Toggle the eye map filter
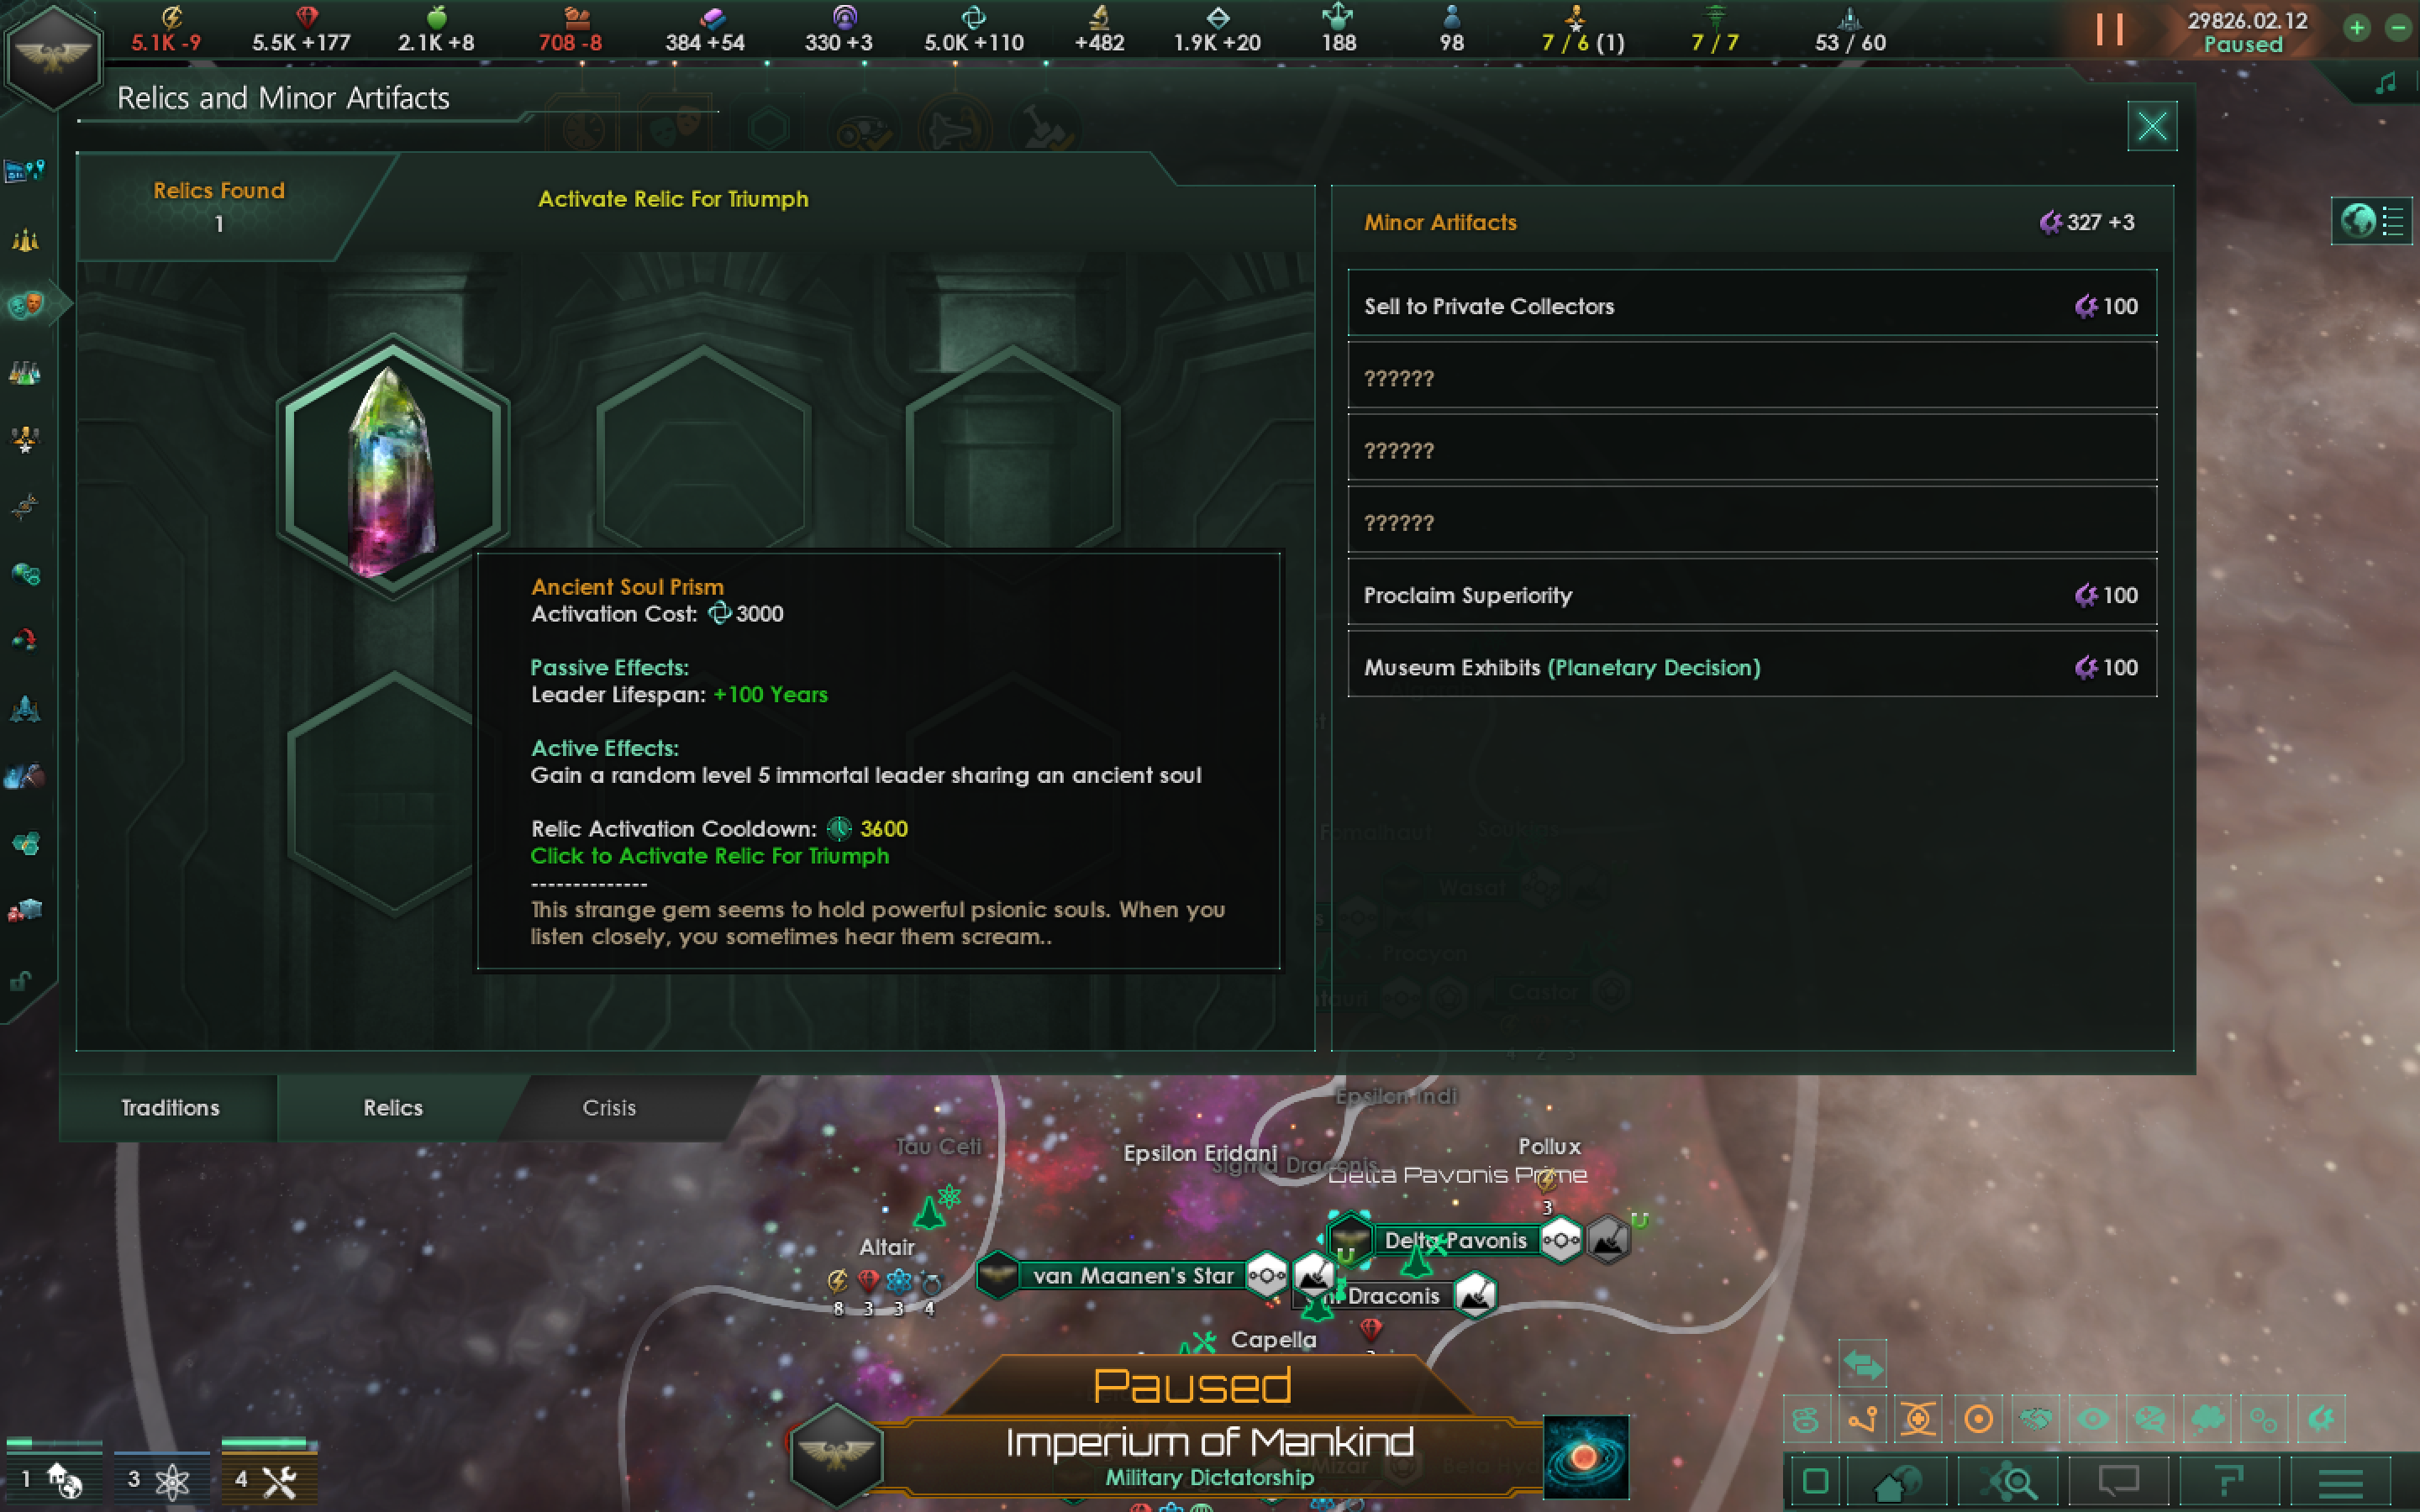The image size is (2420, 1512). pyautogui.click(x=2092, y=1418)
